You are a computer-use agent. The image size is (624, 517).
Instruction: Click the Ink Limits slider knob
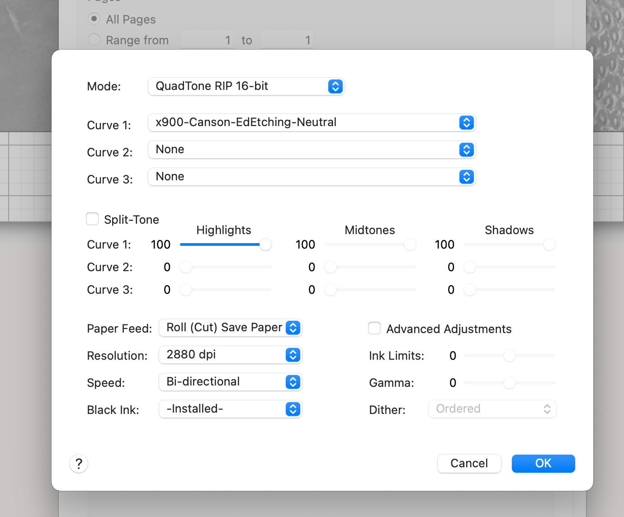click(510, 356)
